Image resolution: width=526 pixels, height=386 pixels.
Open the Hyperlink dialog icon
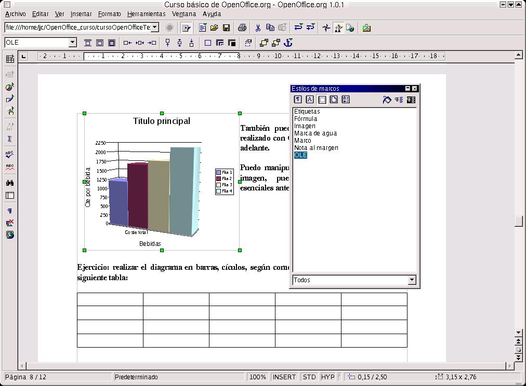click(350, 28)
